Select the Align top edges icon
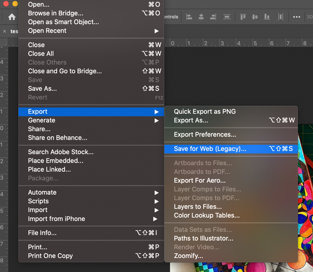 click(x=242, y=17)
